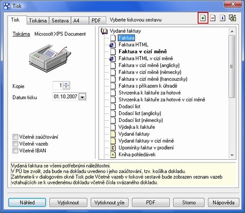
Task: Click the Vytisknout vše button
Action: pos(109,203)
